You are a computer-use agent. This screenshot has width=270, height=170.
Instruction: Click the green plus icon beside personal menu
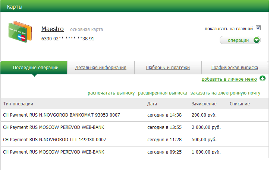pos(263,78)
